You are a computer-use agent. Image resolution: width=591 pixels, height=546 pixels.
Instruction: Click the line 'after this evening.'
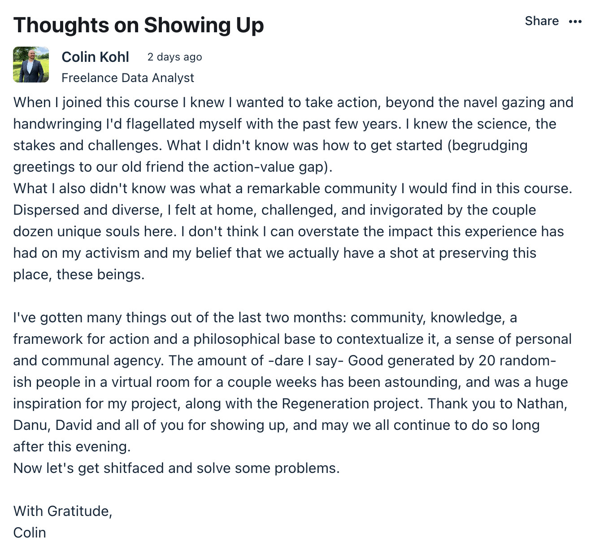pos(72,446)
